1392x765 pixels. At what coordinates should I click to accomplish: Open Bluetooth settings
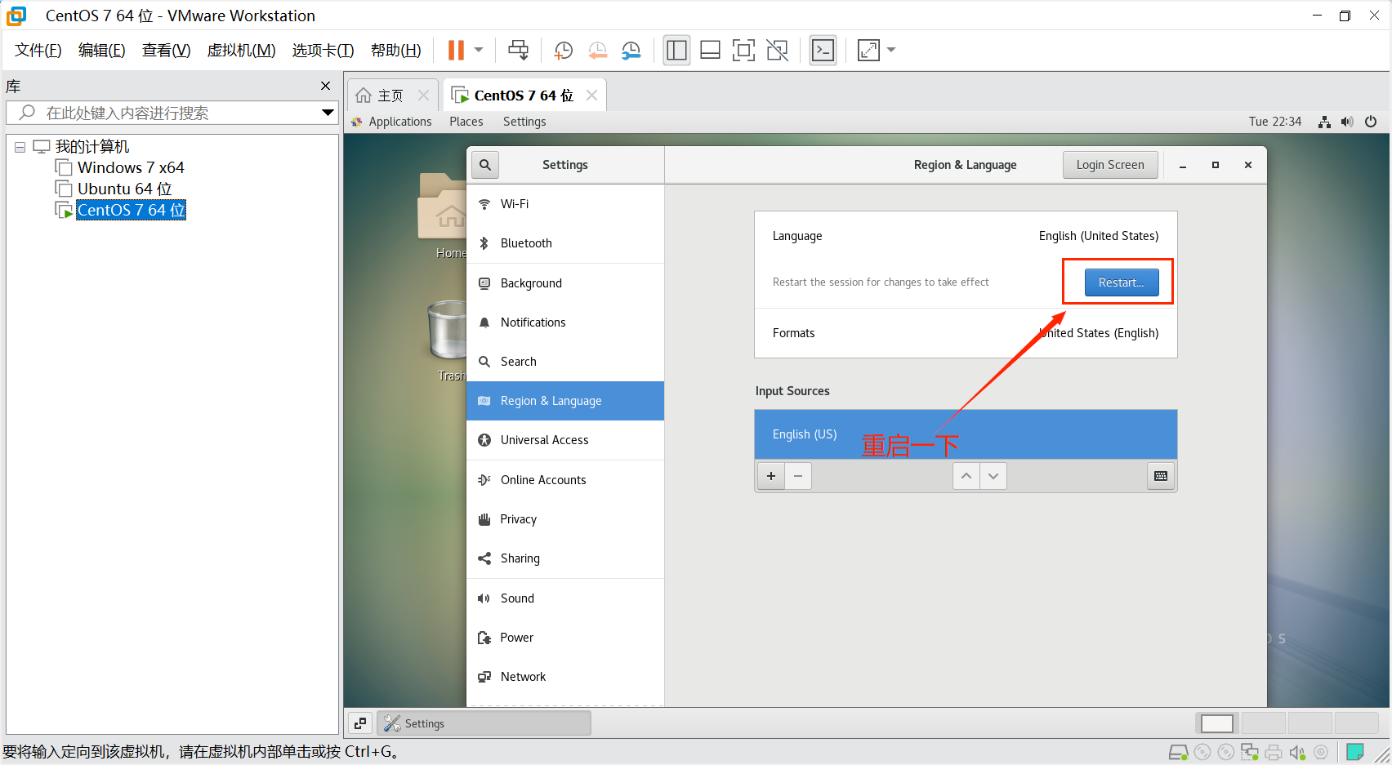565,243
